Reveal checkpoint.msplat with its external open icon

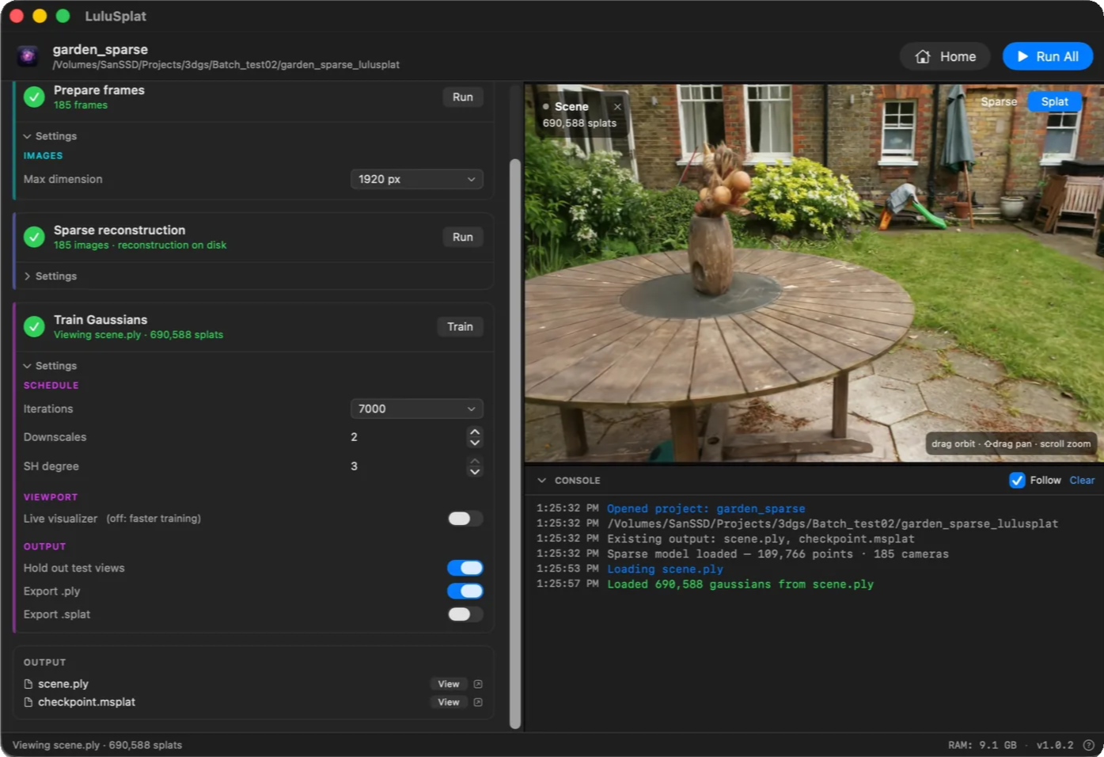tap(478, 702)
